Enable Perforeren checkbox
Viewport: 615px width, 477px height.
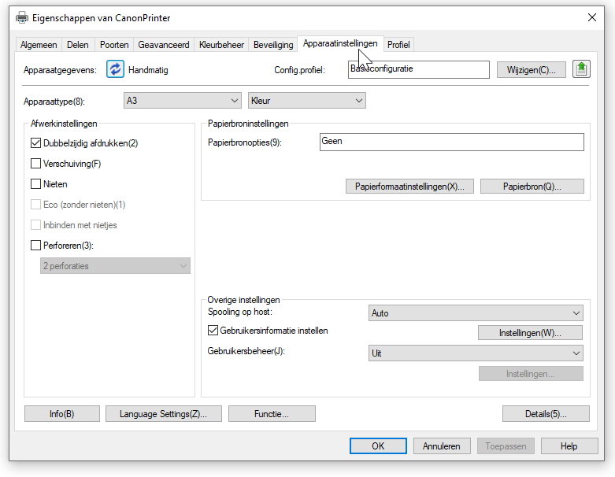35,246
